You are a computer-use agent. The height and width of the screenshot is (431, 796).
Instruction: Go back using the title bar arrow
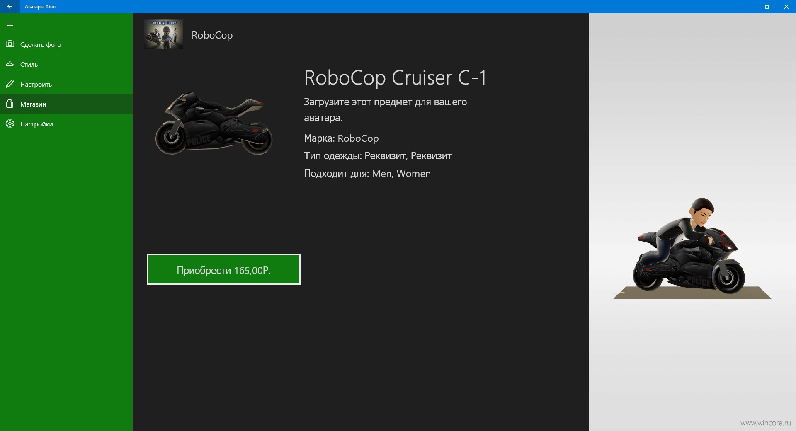pyautogui.click(x=10, y=7)
